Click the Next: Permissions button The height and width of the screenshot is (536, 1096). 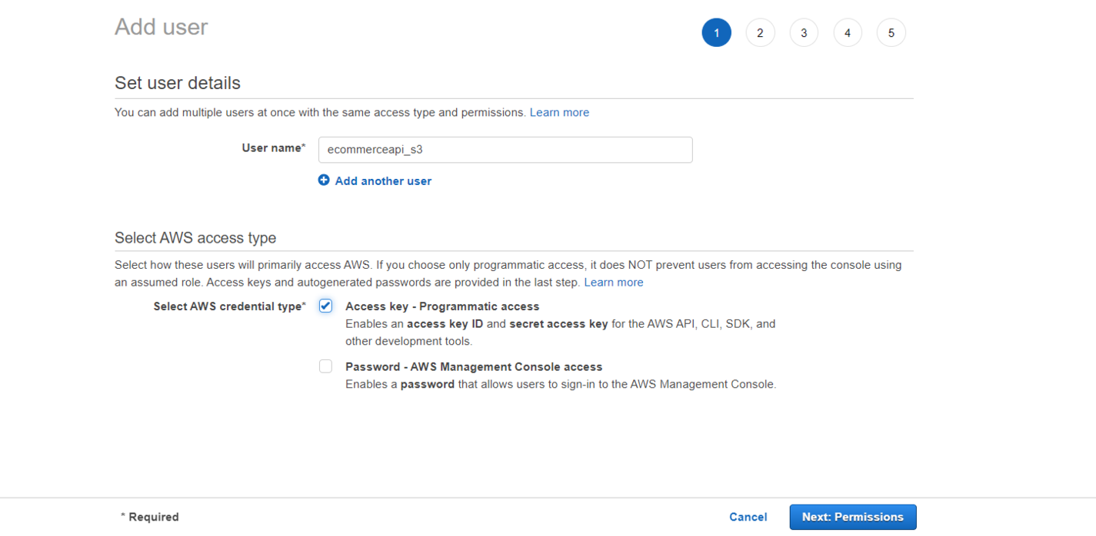coord(852,517)
